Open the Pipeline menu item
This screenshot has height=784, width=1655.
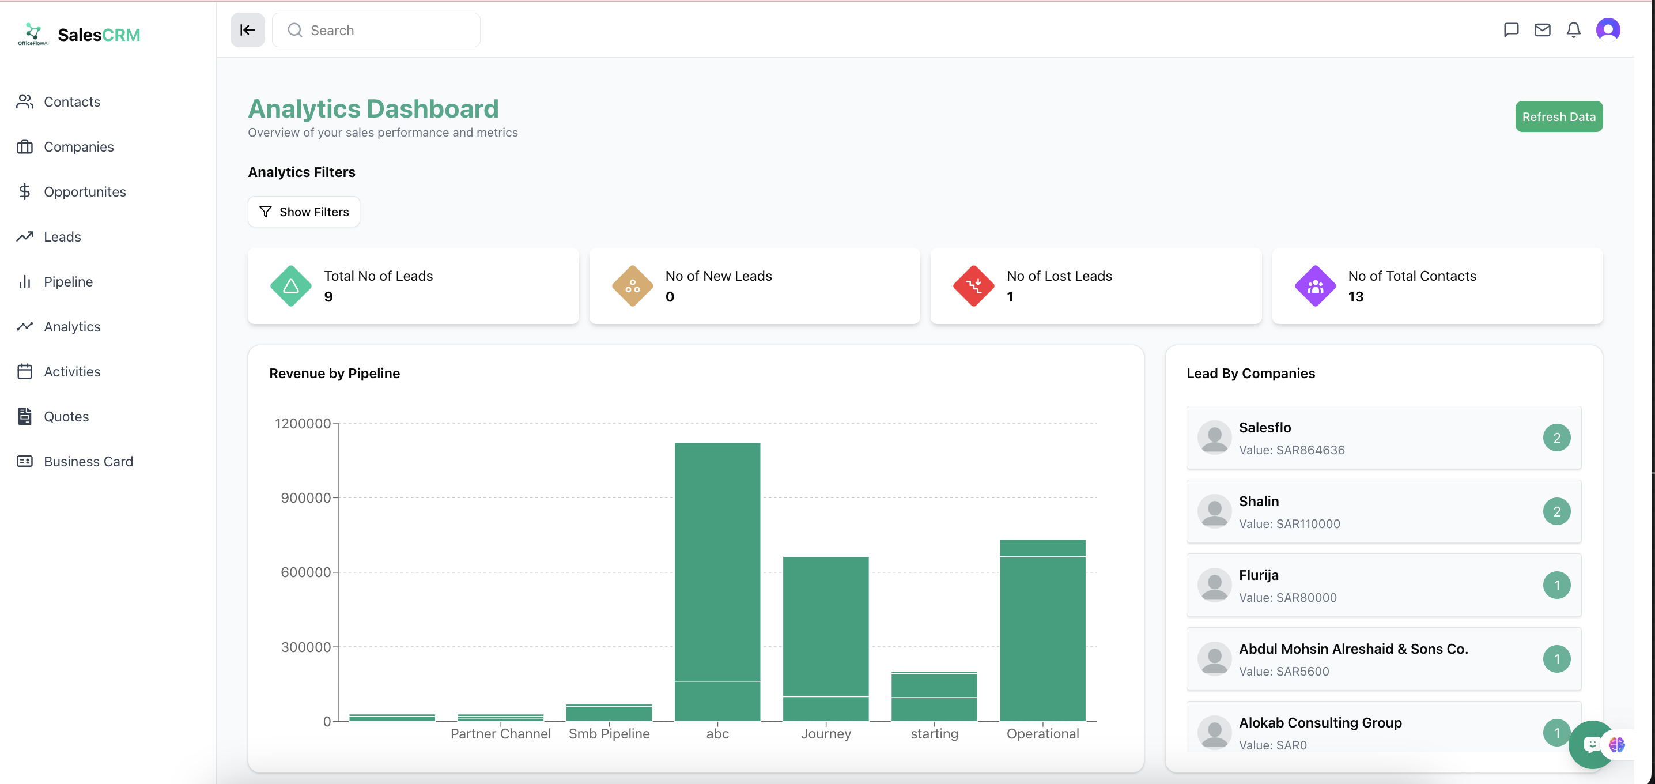click(x=68, y=281)
